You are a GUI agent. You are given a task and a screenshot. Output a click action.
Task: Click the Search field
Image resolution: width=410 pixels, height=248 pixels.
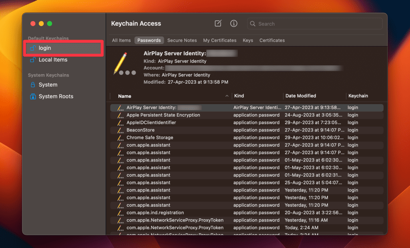(315, 24)
